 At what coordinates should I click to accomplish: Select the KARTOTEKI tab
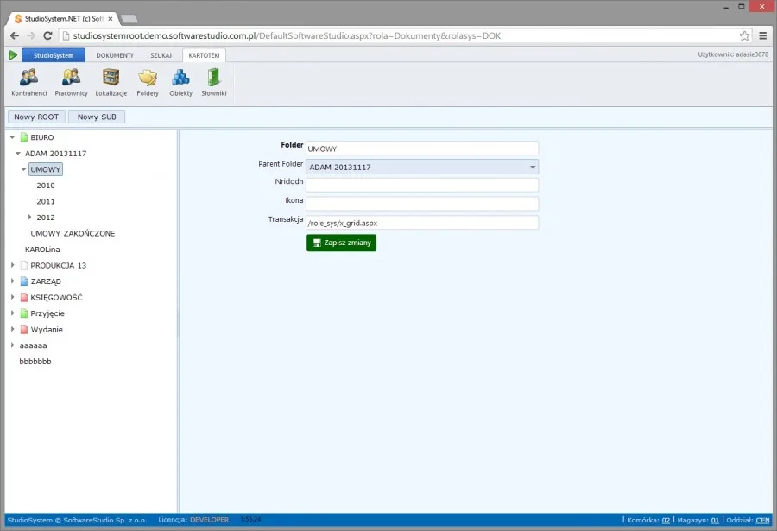point(204,55)
